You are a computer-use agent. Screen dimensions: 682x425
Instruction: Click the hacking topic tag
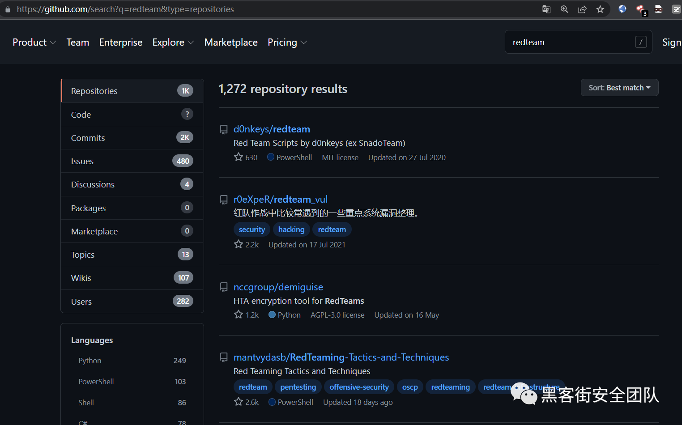[x=291, y=229]
